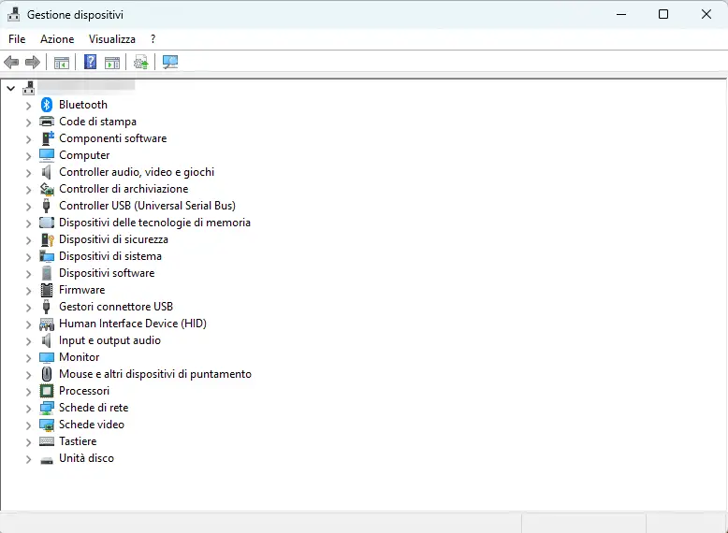Expand Controller USB (Universal Serial Bus)

(x=28, y=207)
